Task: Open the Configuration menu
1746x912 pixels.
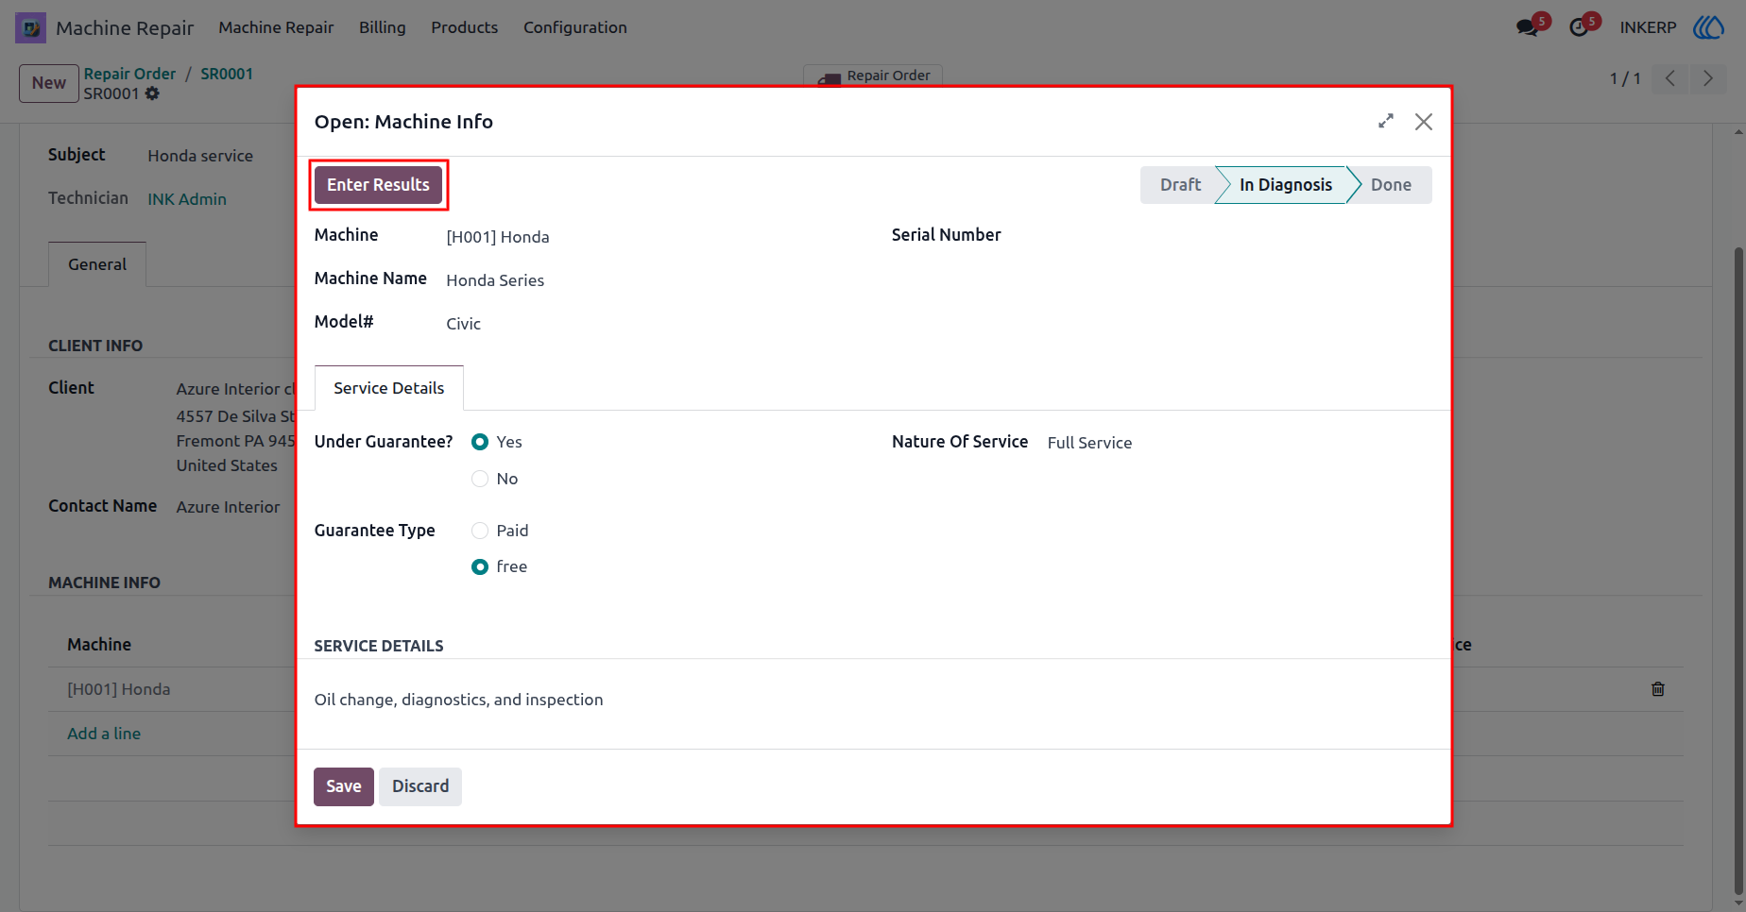Action: point(575,27)
